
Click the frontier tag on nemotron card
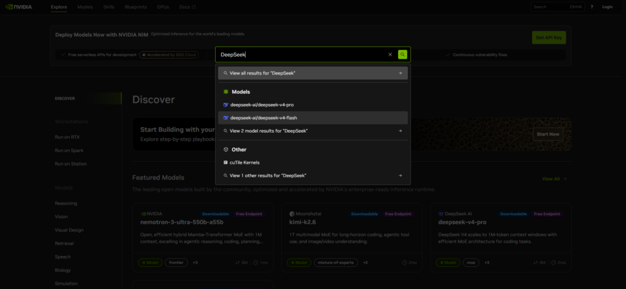tap(176, 263)
